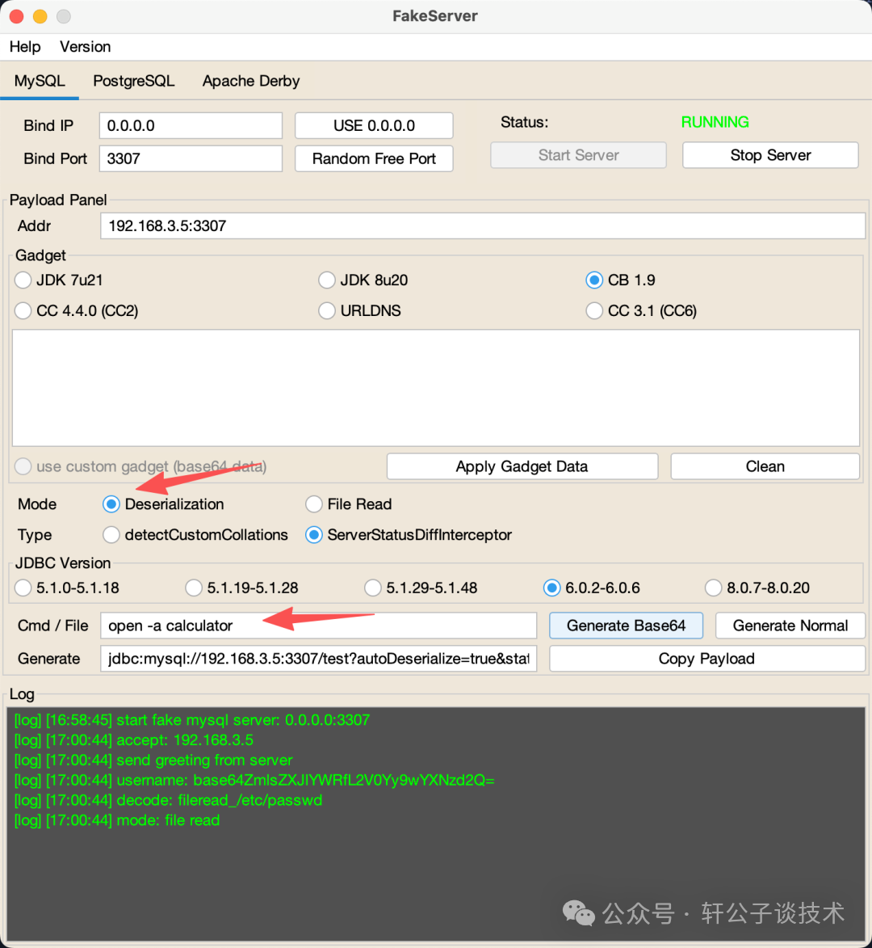Select JDBC version 6.0.2-6.0.6
Viewport: 872px width, 948px height.
pyautogui.click(x=592, y=588)
